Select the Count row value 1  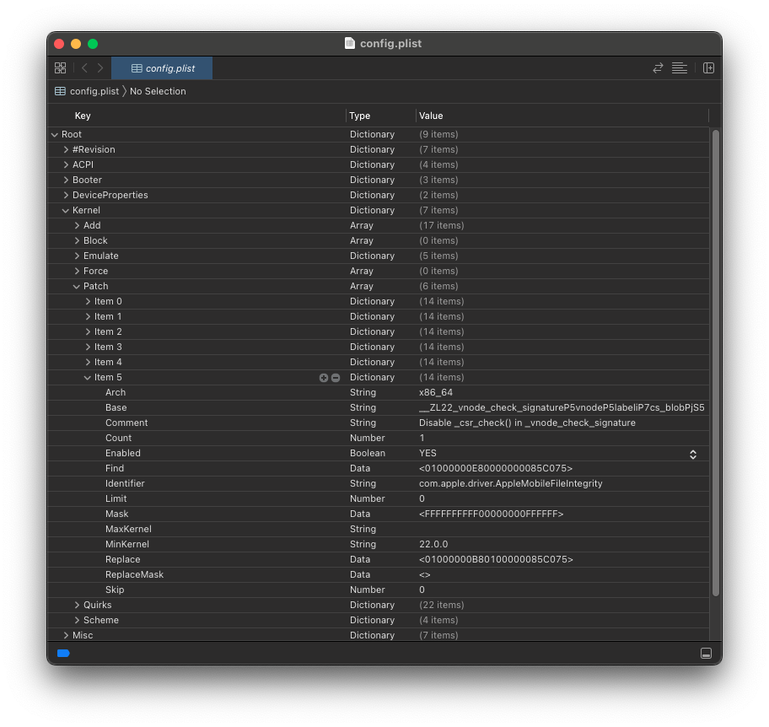pyautogui.click(x=422, y=439)
